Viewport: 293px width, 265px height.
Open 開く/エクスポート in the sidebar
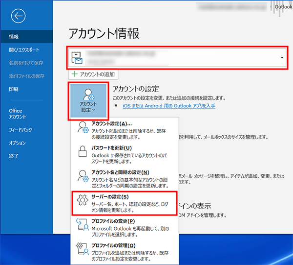point(24,49)
